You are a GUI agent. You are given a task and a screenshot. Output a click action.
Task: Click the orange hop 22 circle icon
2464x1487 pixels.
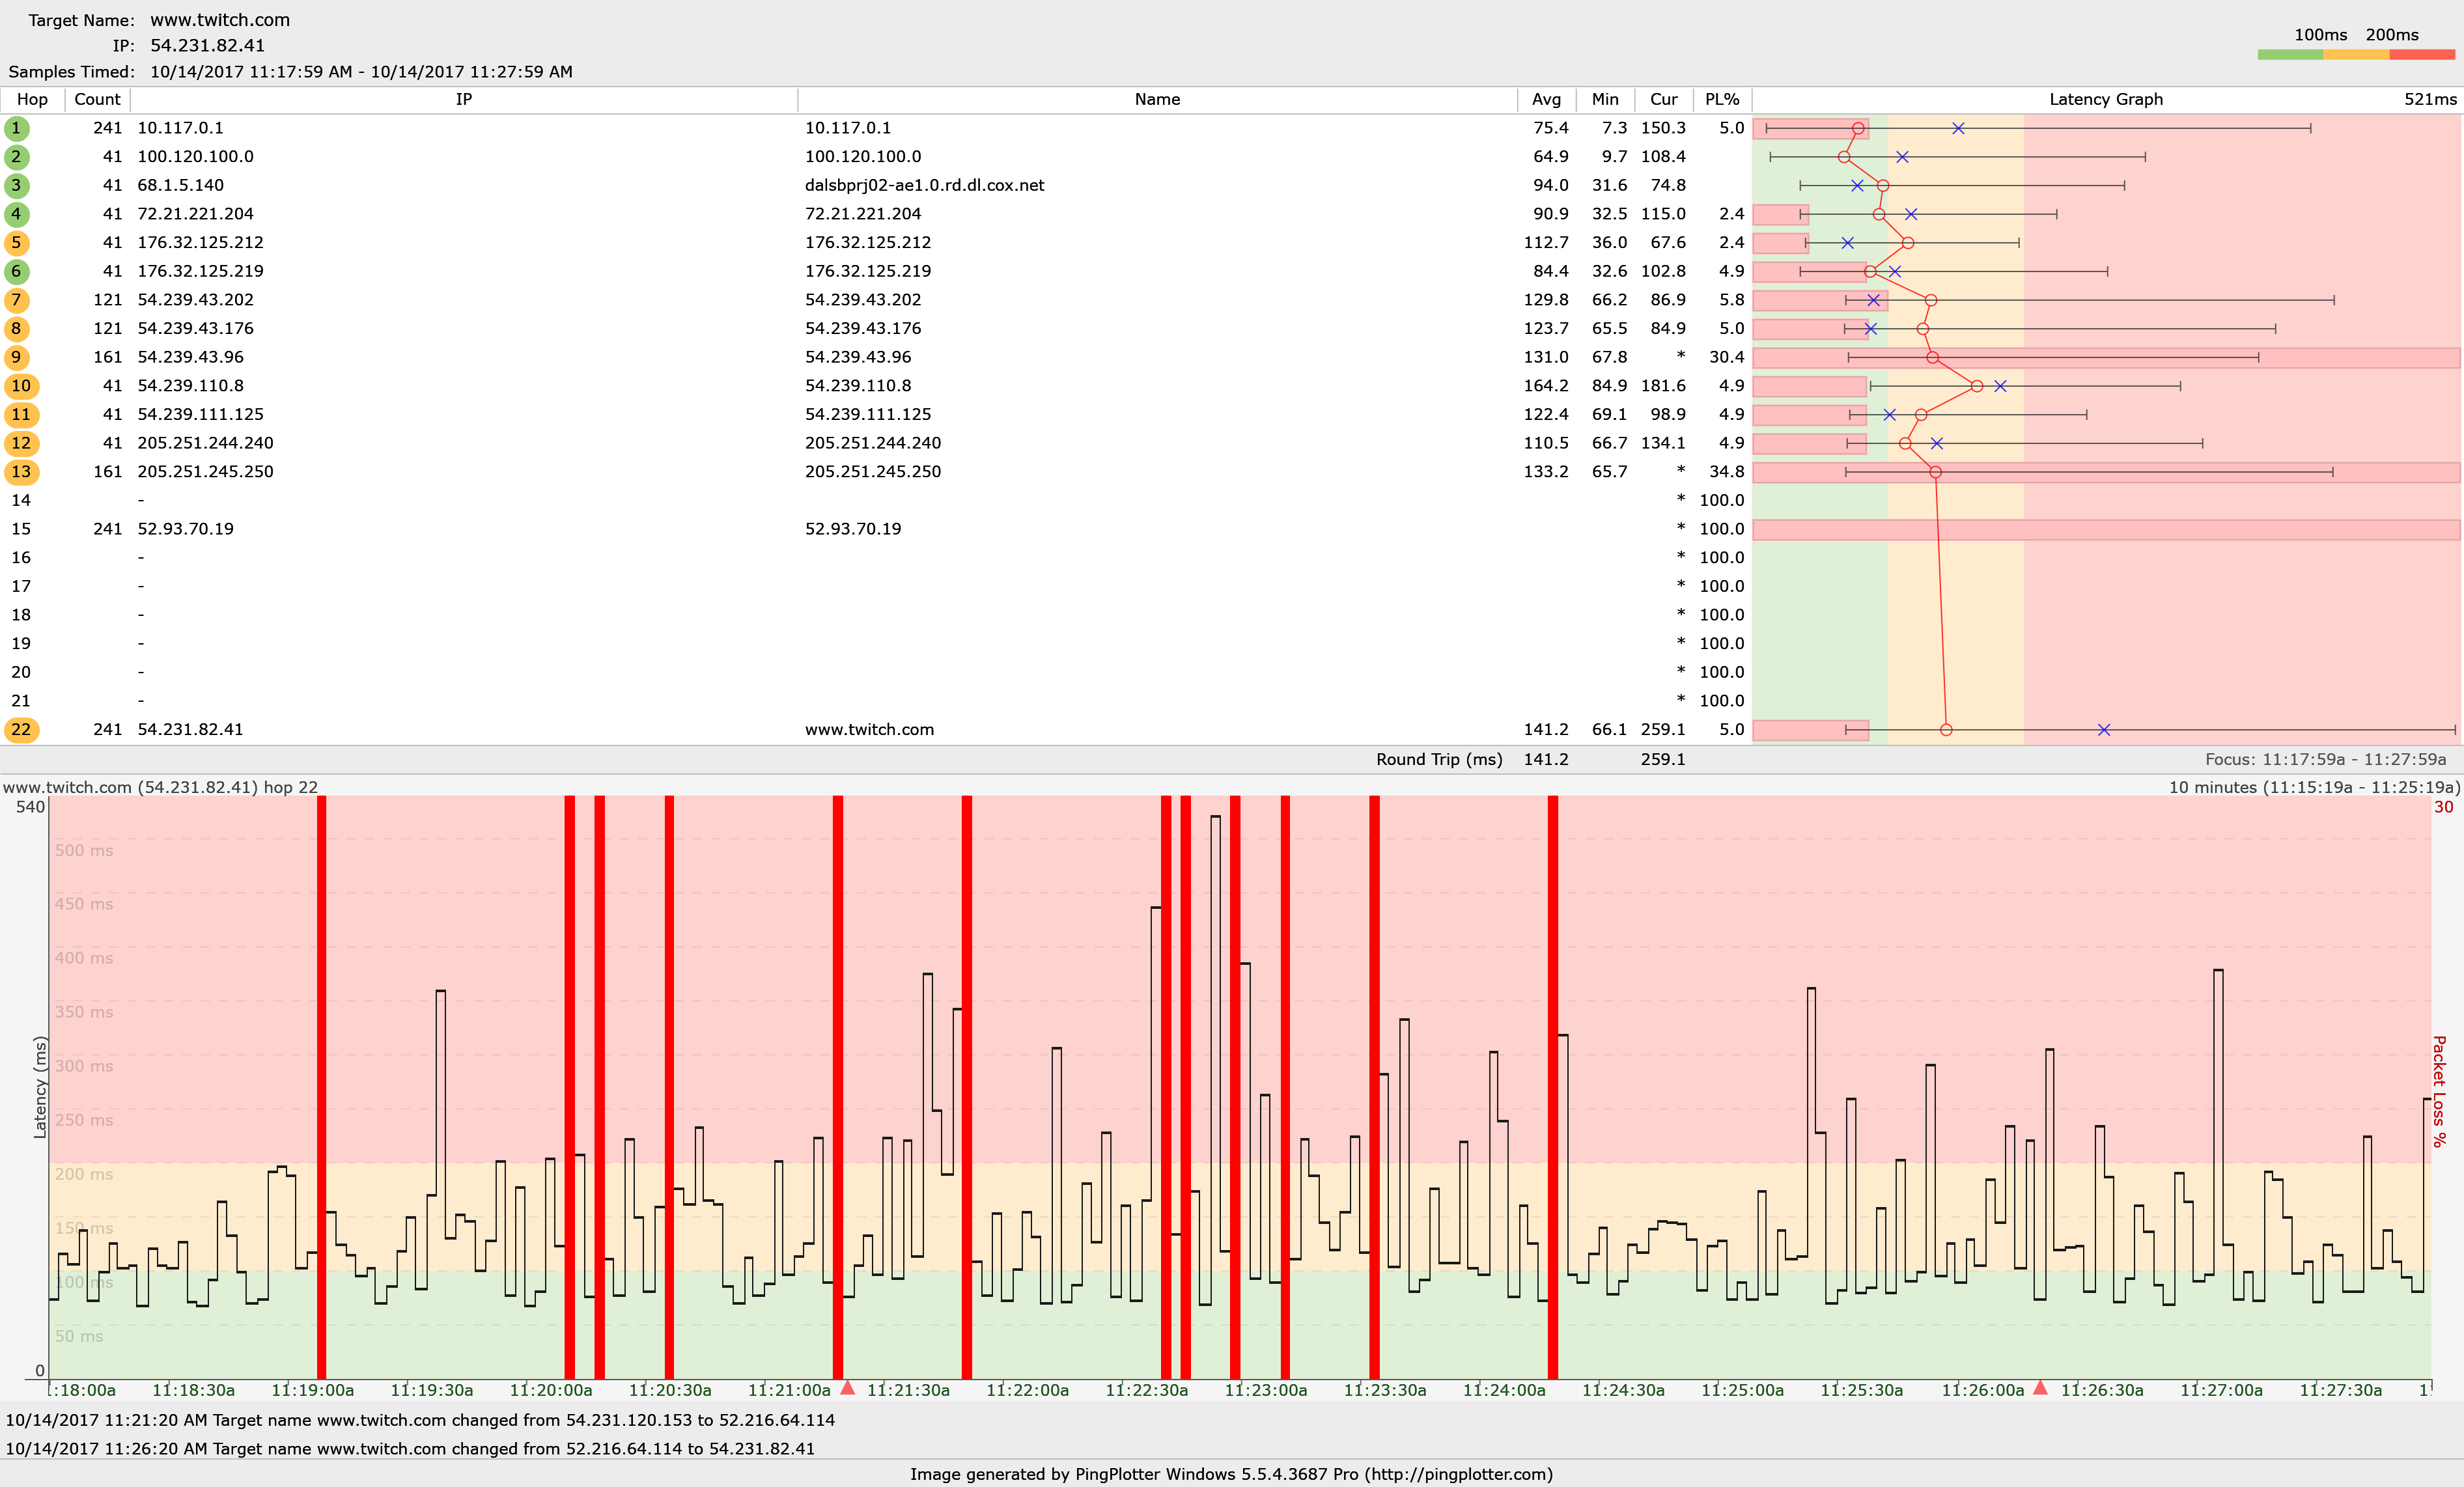pyautogui.click(x=21, y=730)
